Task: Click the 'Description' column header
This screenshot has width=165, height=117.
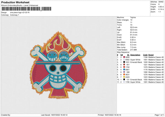Action: [135, 55]
